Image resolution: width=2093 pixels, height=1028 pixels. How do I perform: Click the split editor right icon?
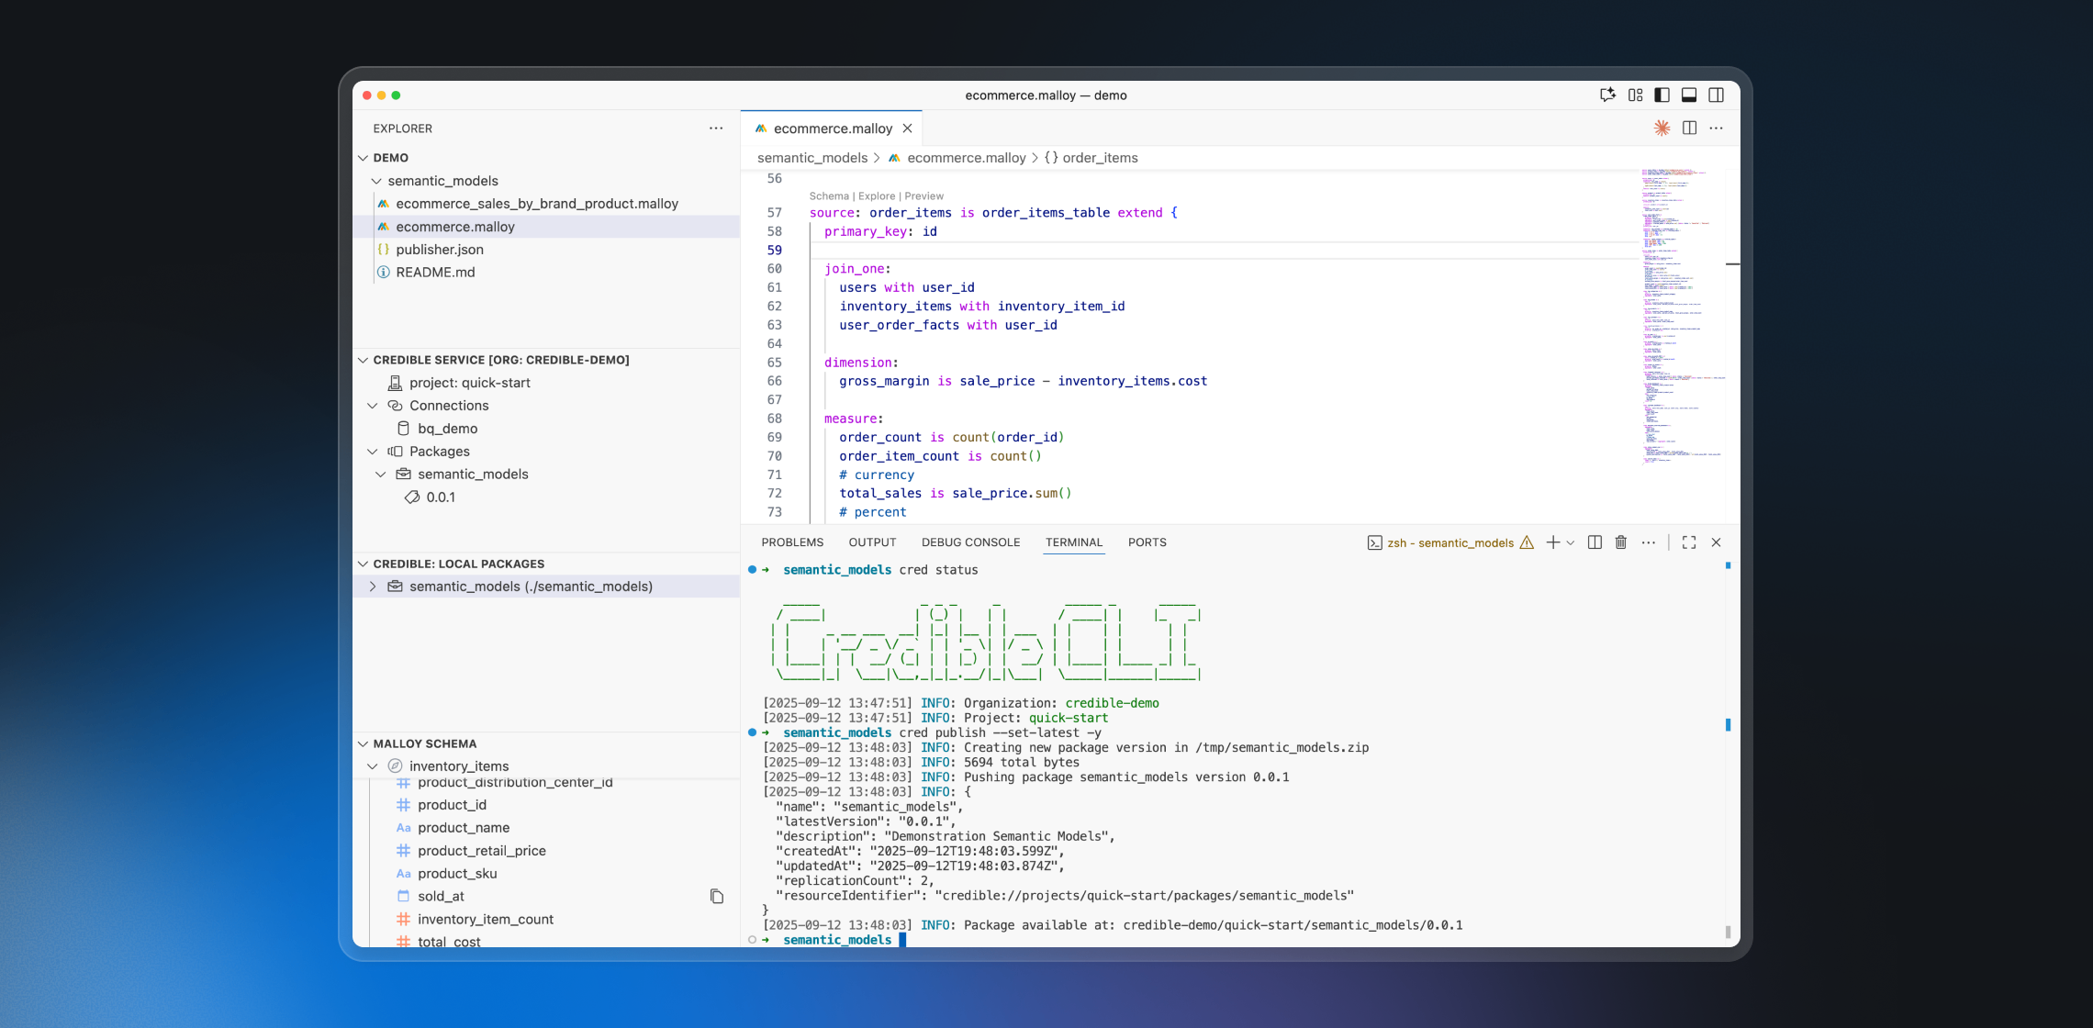1689,128
